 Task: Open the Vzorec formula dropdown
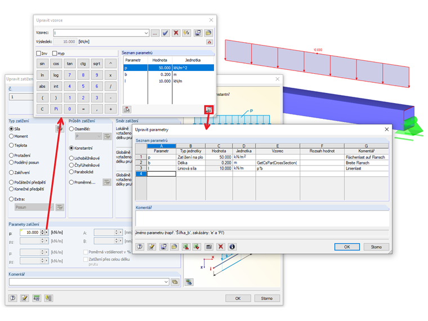146,33
